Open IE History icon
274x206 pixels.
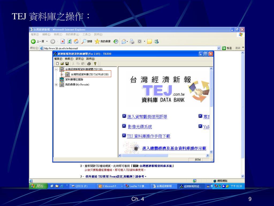116,41
